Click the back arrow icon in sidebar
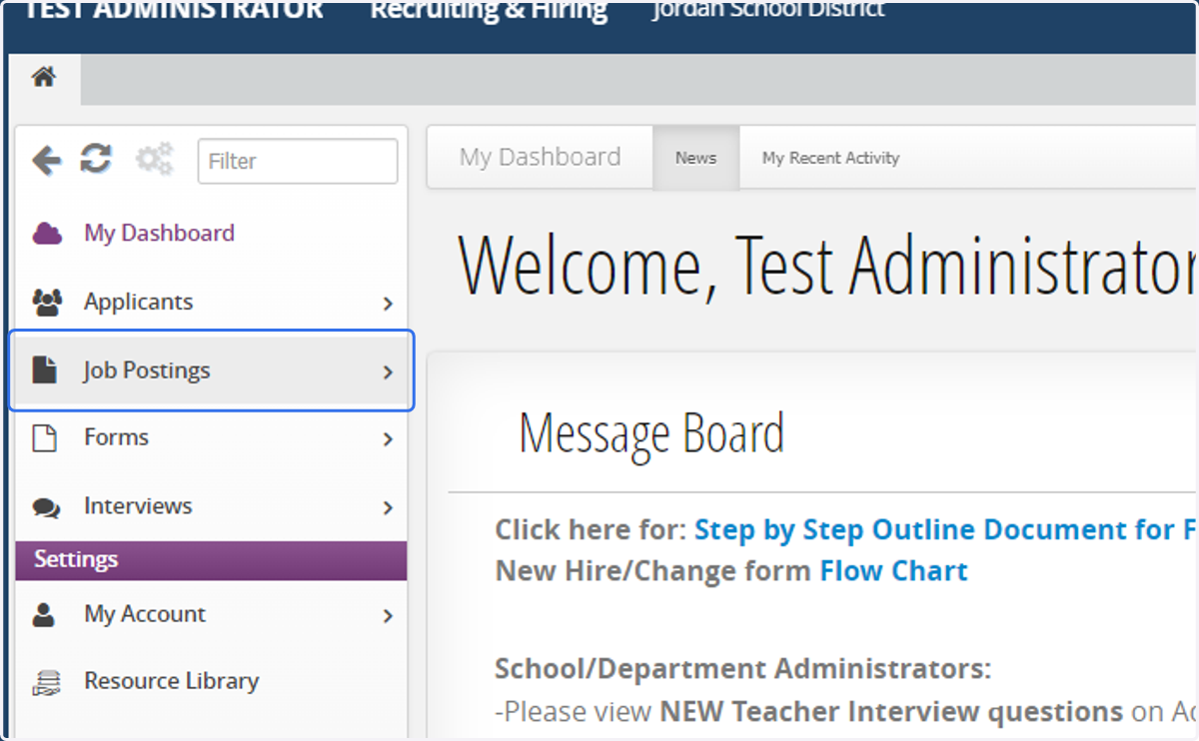This screenshot has height=741, width=1199. pos(47,160)
